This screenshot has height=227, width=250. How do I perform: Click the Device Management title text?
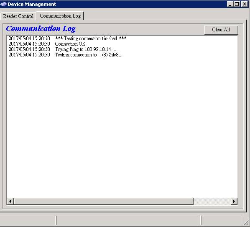point(32,4)
